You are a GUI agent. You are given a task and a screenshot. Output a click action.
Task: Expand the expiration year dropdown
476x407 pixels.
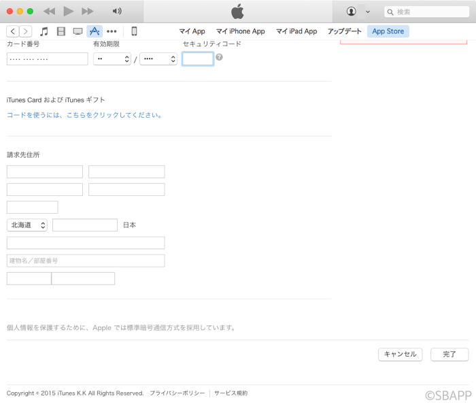[x=158, y=59]
